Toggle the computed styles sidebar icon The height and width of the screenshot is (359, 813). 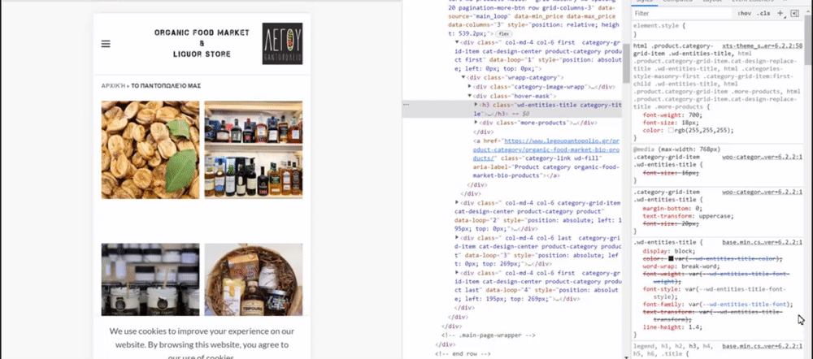(794, 14)
